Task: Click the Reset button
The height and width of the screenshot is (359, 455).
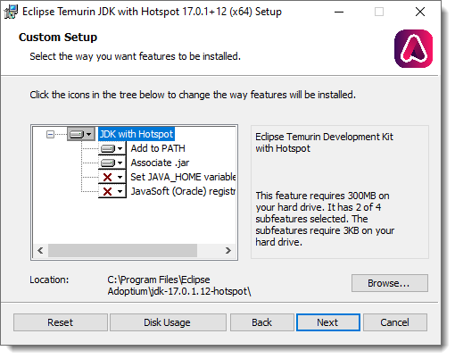Action: click(x=61, y=322)
